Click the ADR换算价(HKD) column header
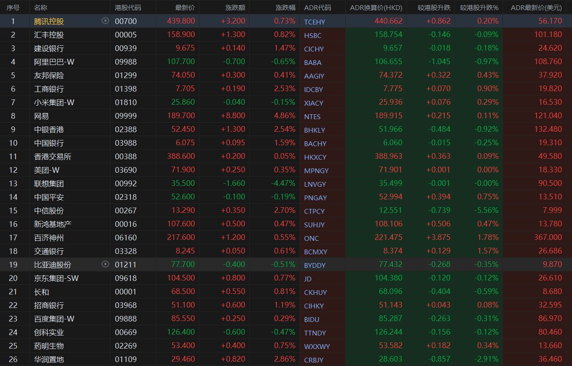Screen dimensions: 572x366 pyautogui.click(x=376, y=7)
